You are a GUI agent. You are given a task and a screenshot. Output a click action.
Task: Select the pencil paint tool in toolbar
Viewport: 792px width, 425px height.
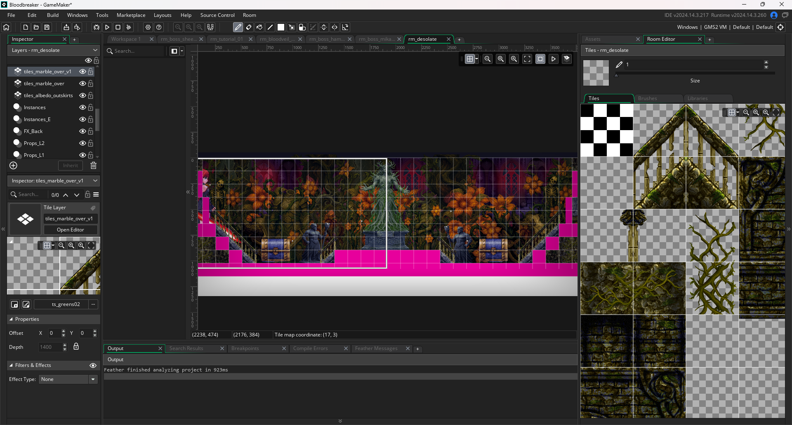(238, 27)
